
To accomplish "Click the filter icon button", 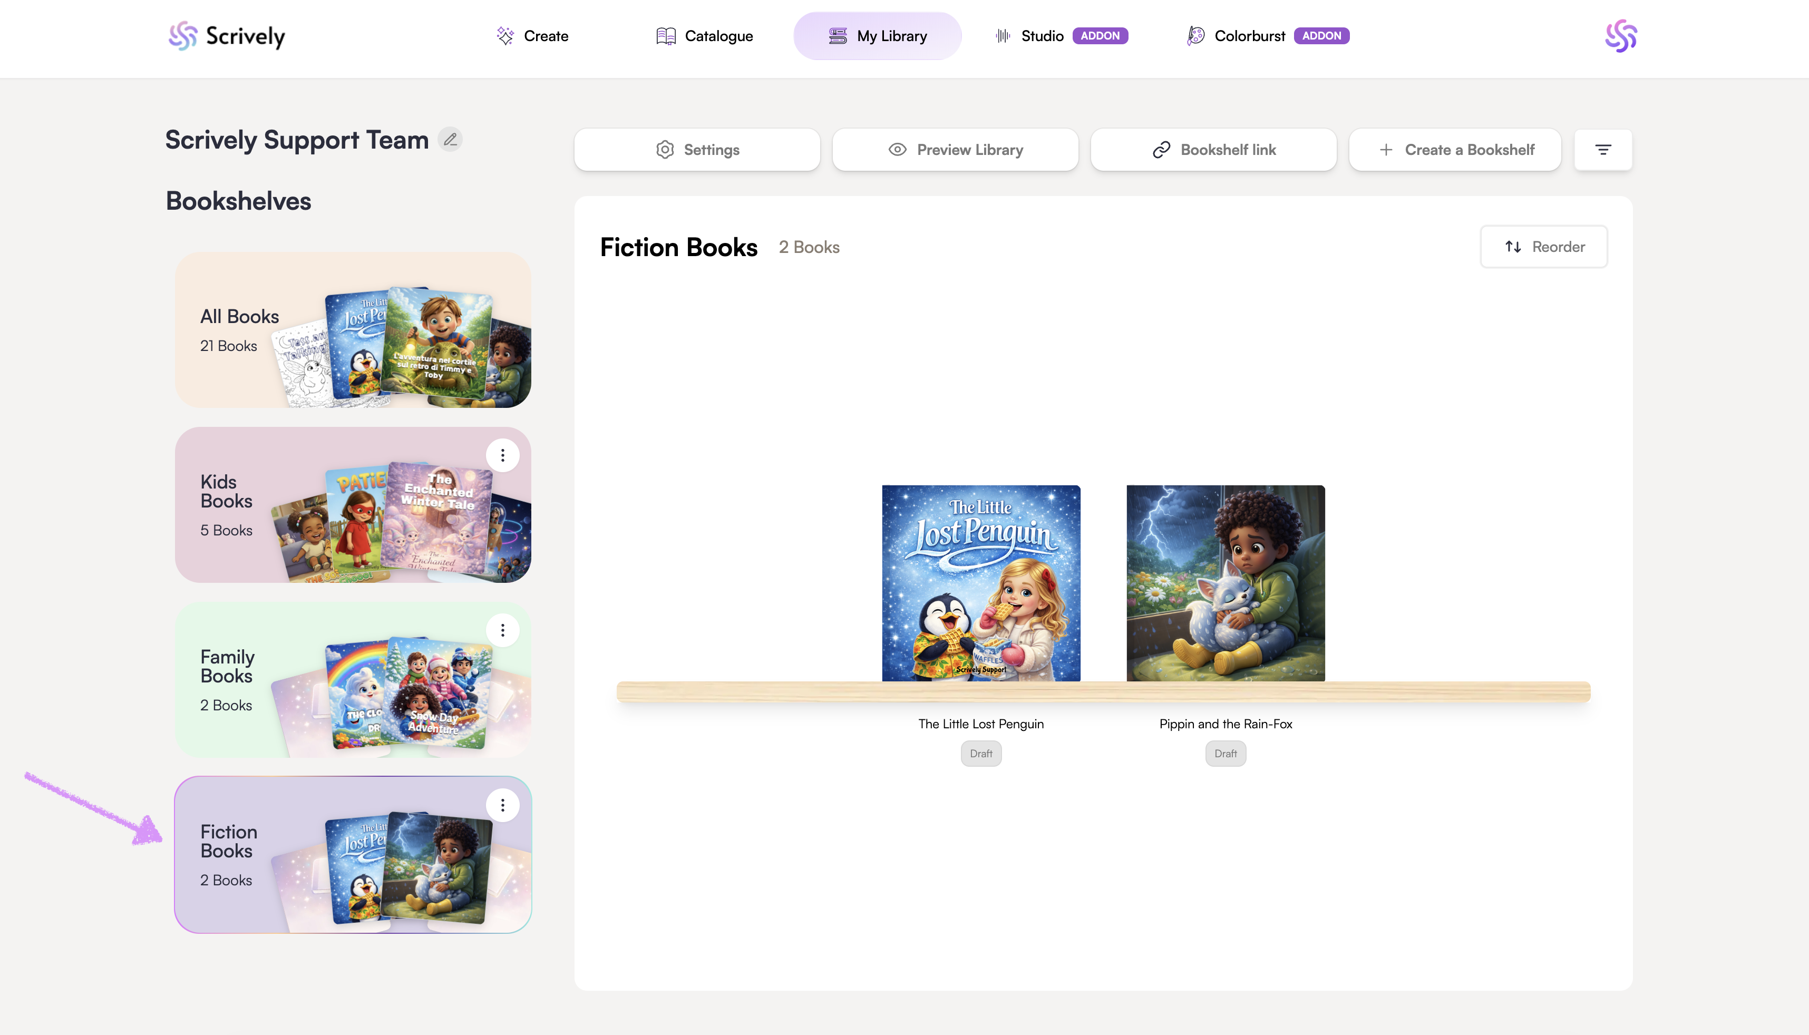I will coord(1603,149).
